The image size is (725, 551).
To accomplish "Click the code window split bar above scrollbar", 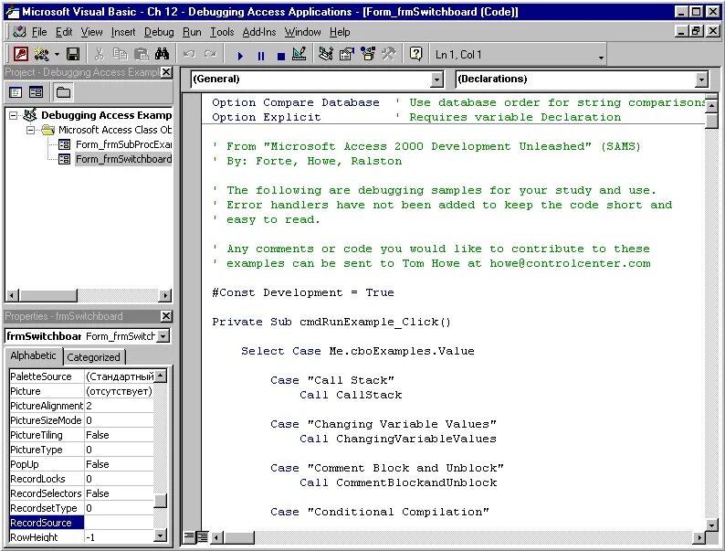I will (x=711, y=96).
